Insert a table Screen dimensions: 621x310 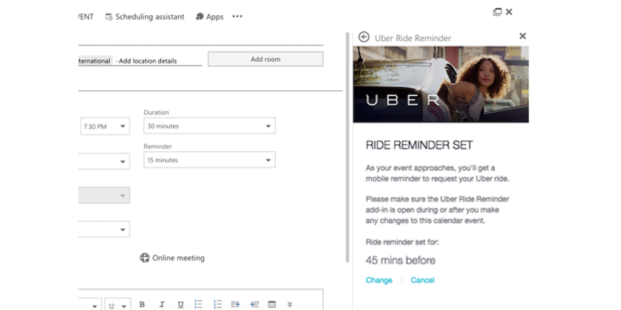(272, 305)
